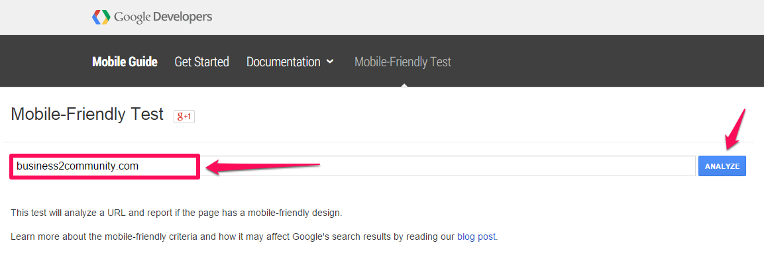This screenshot has width=764, height=259.
Task: Follow the blog post link
Action: click(x=476, y=237)
